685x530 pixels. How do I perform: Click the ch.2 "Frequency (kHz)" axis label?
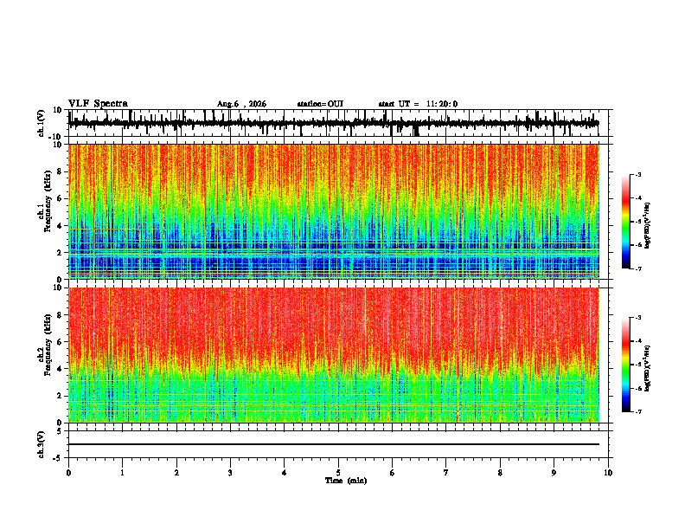coord(47,345)
